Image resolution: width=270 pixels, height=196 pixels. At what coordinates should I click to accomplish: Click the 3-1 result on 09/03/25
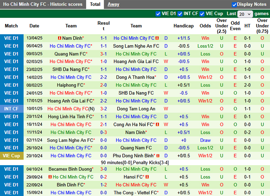(x=103, y=54)
